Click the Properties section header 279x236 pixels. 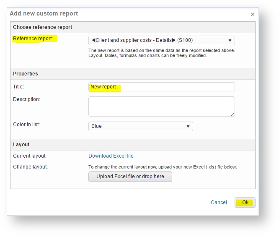point(26,74)
